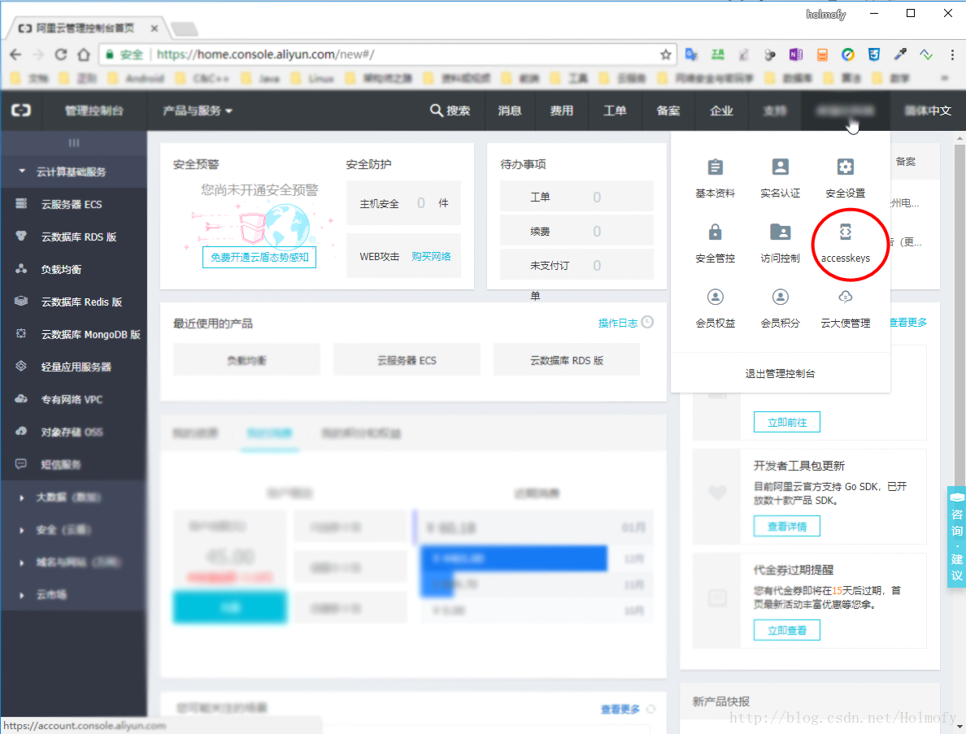The height and width of the screenshot is (734, 966).
Task: Click the 立即前往 button
Action: tap(787, 422)
